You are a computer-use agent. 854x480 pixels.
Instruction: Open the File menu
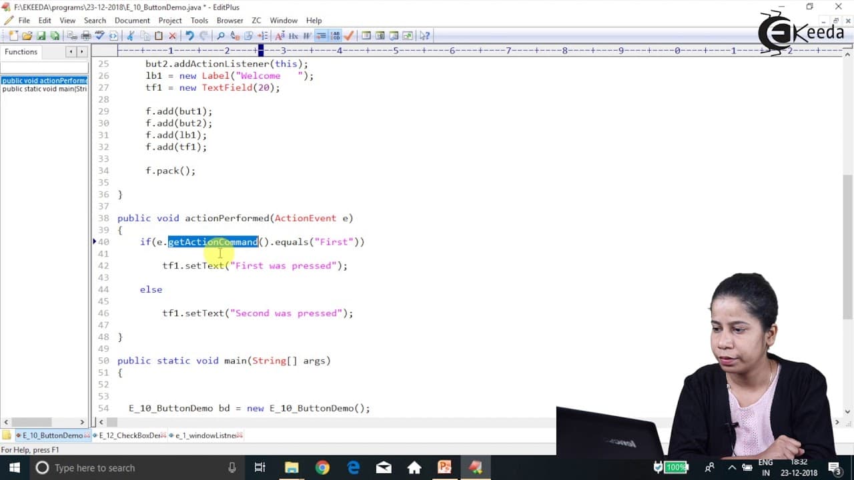[24, 20]
